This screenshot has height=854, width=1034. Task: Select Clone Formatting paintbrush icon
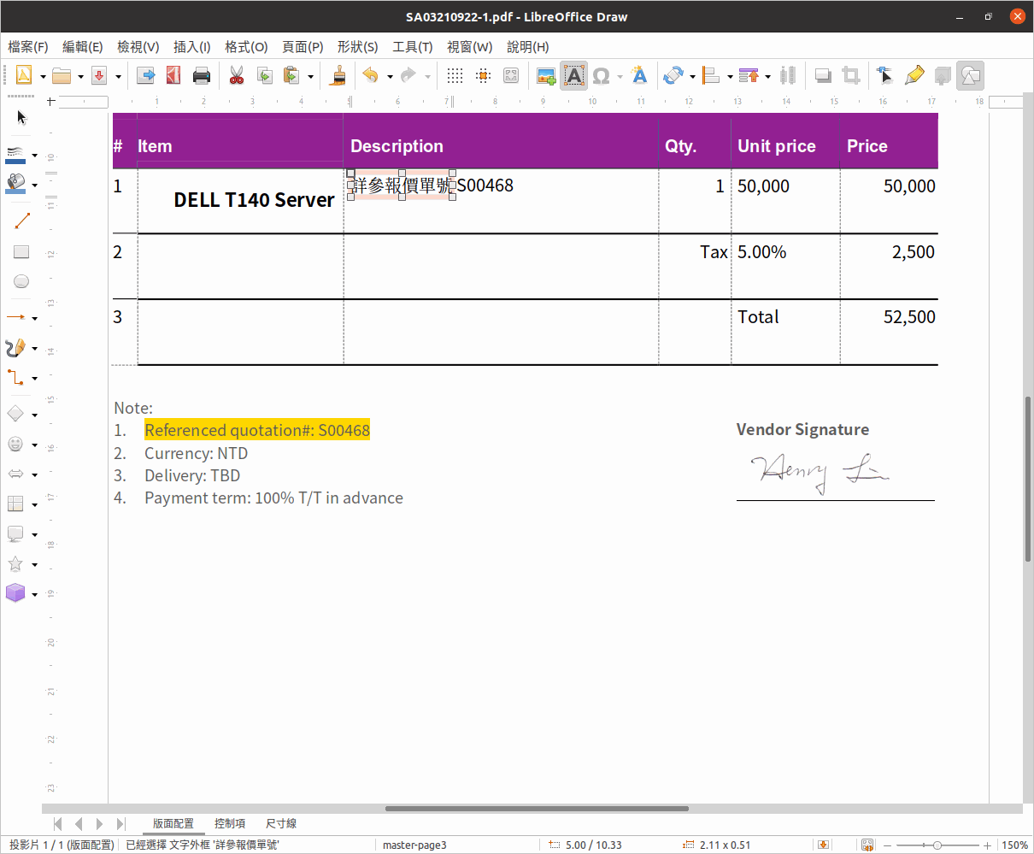point(338,76)
